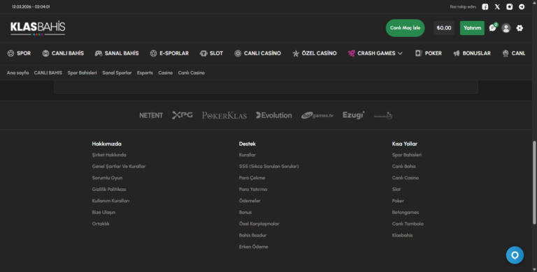This screenshot has height=272, width=537.
Task: Open the E-SPORLAR menu
Action: click(169, 53)
